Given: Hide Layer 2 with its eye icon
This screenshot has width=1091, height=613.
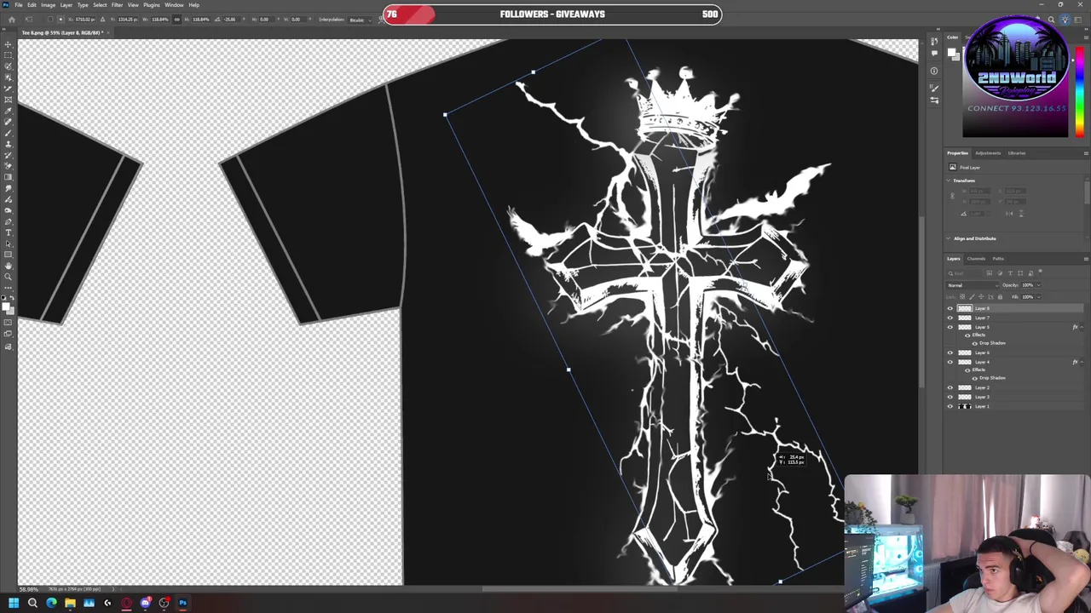Looking at the screenshot, I should [x=950, y=387].
